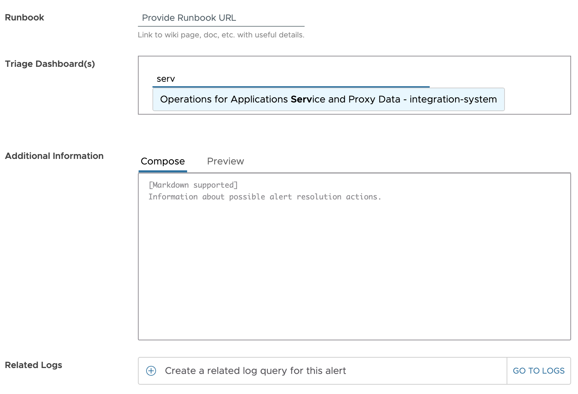Image resolution: width=578 pixels, height=394 pixels.
Task: Click the Provide Runbook URL field
Action: click(x=221, y=18)
